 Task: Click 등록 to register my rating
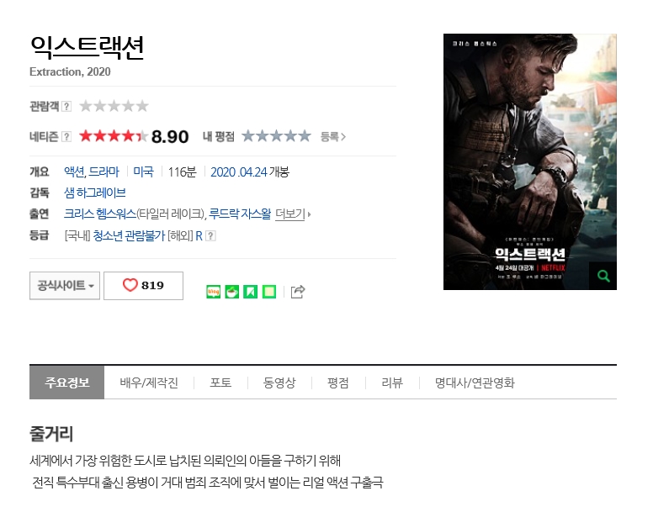333,136
